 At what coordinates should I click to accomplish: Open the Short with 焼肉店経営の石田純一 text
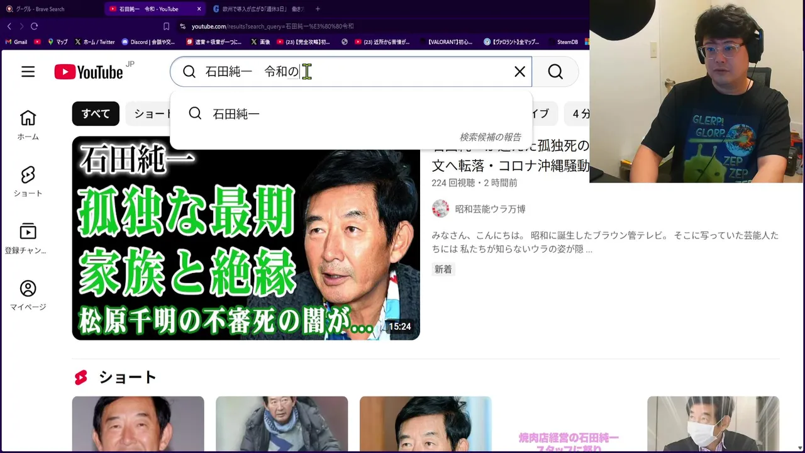pyautogui.click(x=569, y=425)
